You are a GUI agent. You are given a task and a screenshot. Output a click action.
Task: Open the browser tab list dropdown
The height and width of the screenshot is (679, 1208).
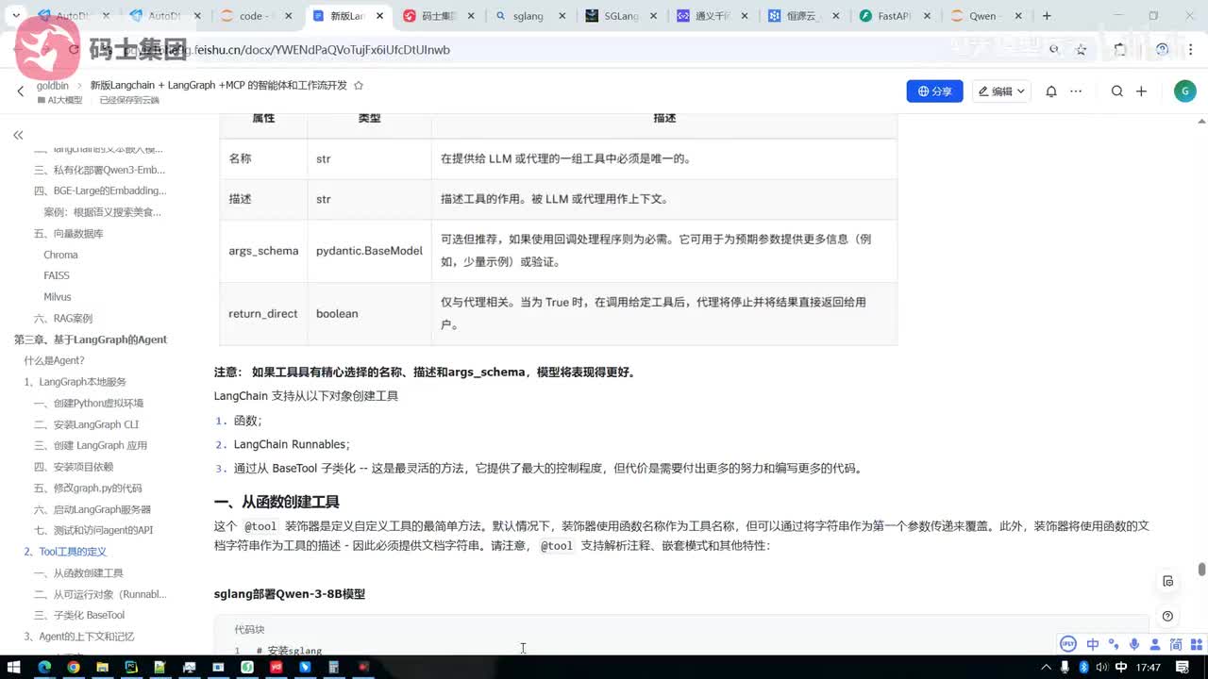click(x=16, y=16)
